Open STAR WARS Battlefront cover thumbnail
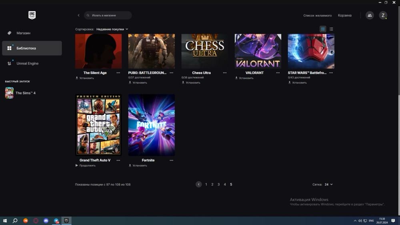This screenshot has height=225, width=400. [x=311, y=51]
